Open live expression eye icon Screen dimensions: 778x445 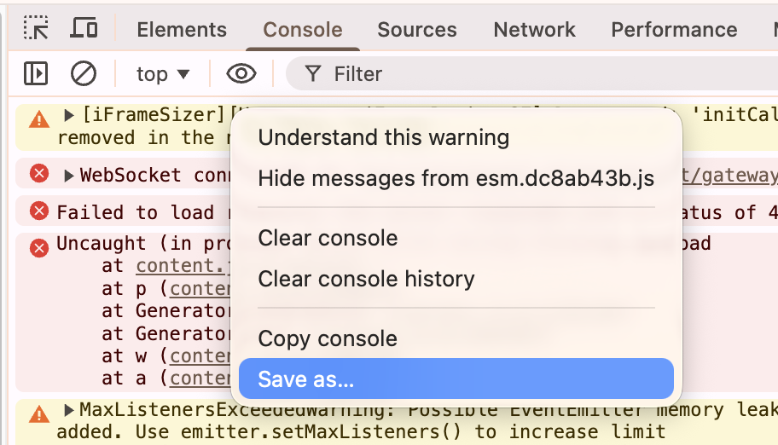(x=241, y=74)
